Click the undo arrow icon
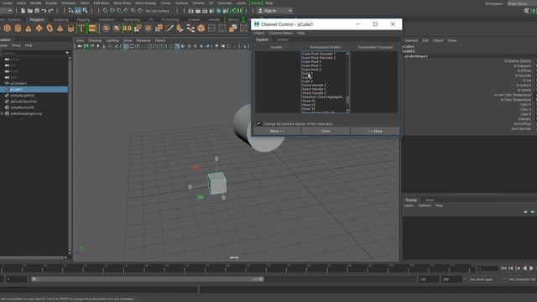Screen dimensions: 537x302 click(x=44, y=11)
